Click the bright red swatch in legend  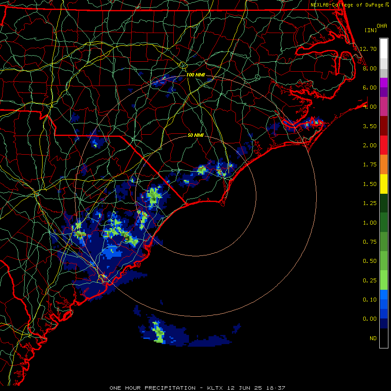tap(384, 145)
